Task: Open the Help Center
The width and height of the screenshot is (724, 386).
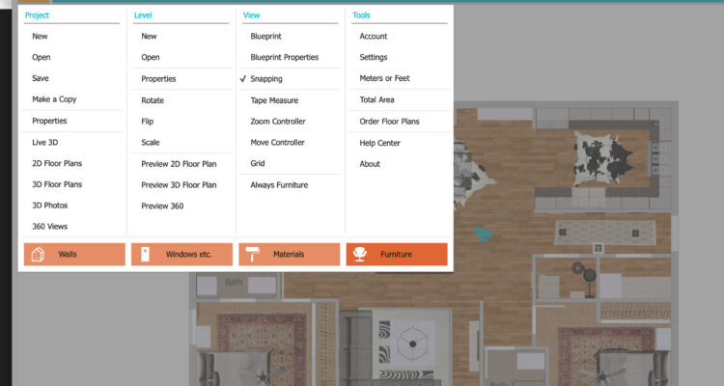Action: pyautogui.click(x=379, y=143)
